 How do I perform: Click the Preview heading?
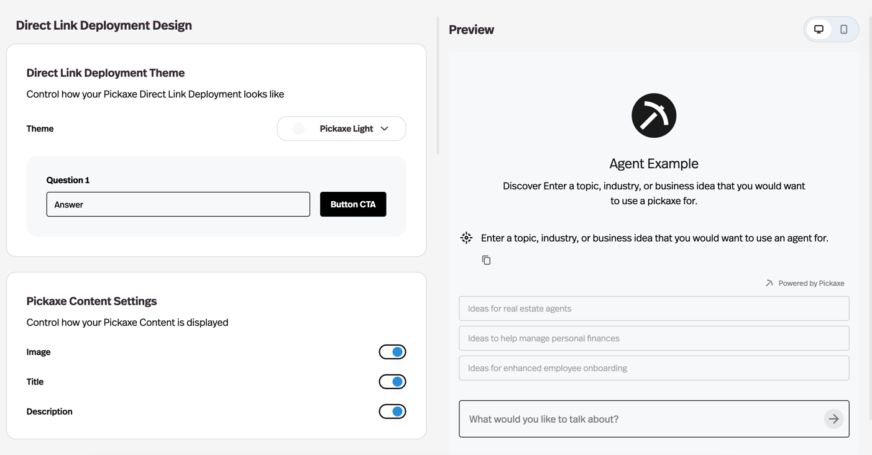coord(471,29)
